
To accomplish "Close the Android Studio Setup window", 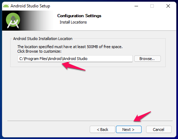I will [x=168, y=6].
